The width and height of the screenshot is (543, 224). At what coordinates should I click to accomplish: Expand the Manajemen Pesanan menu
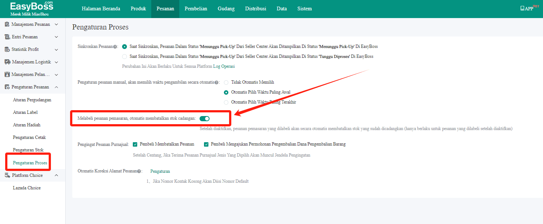(x=56, y=24)
